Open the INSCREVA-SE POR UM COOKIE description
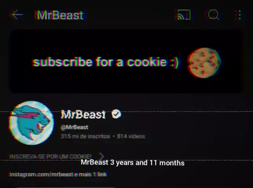The image size is (253, 188). (x=50, y=157)
